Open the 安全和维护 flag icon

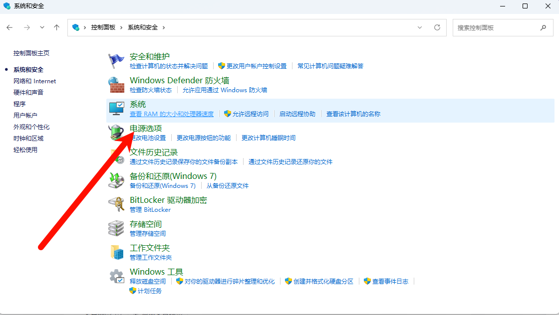click(116, 61)
